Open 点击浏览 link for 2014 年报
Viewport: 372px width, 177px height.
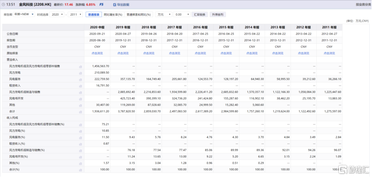click(x=252, y=54)
